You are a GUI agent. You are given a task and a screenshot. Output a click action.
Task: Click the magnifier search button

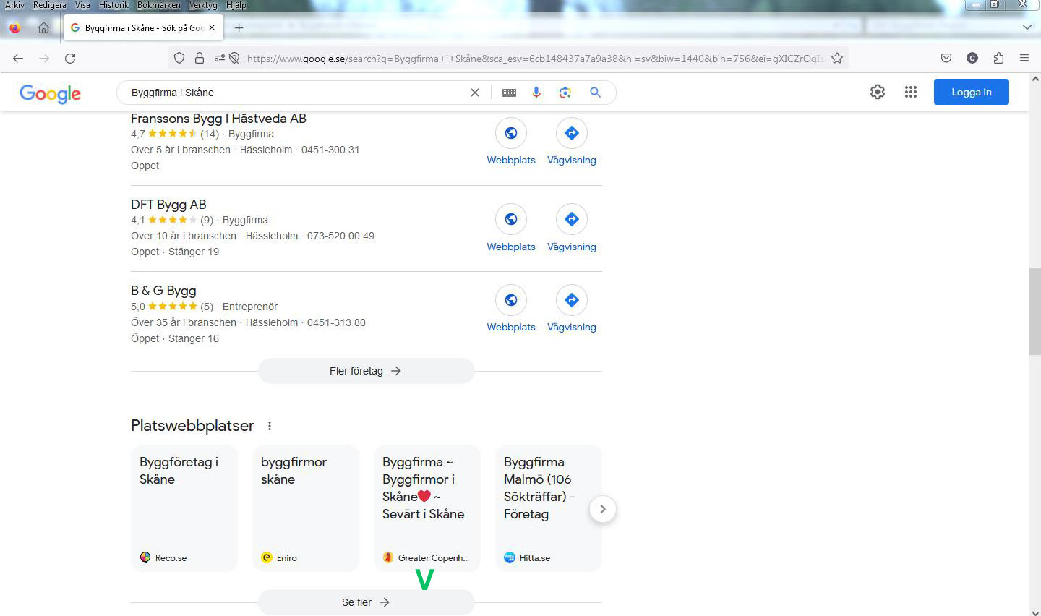point(595,93)
